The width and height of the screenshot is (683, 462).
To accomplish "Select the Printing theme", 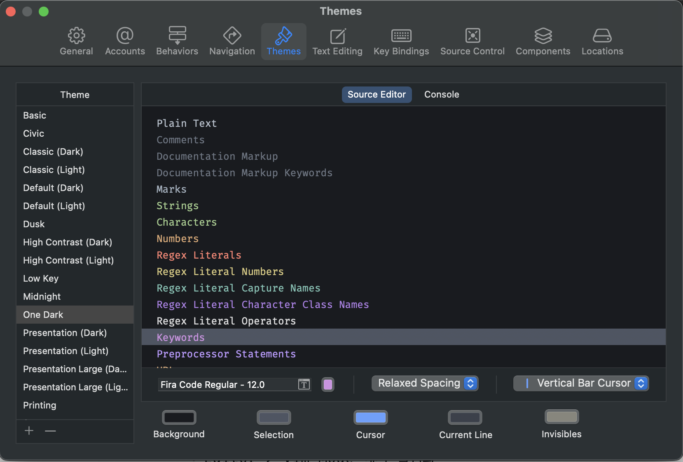I will click(75, 405).
